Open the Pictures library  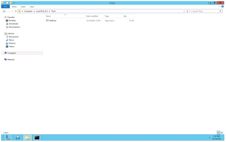pyautogui.click(x=12, y=43)
